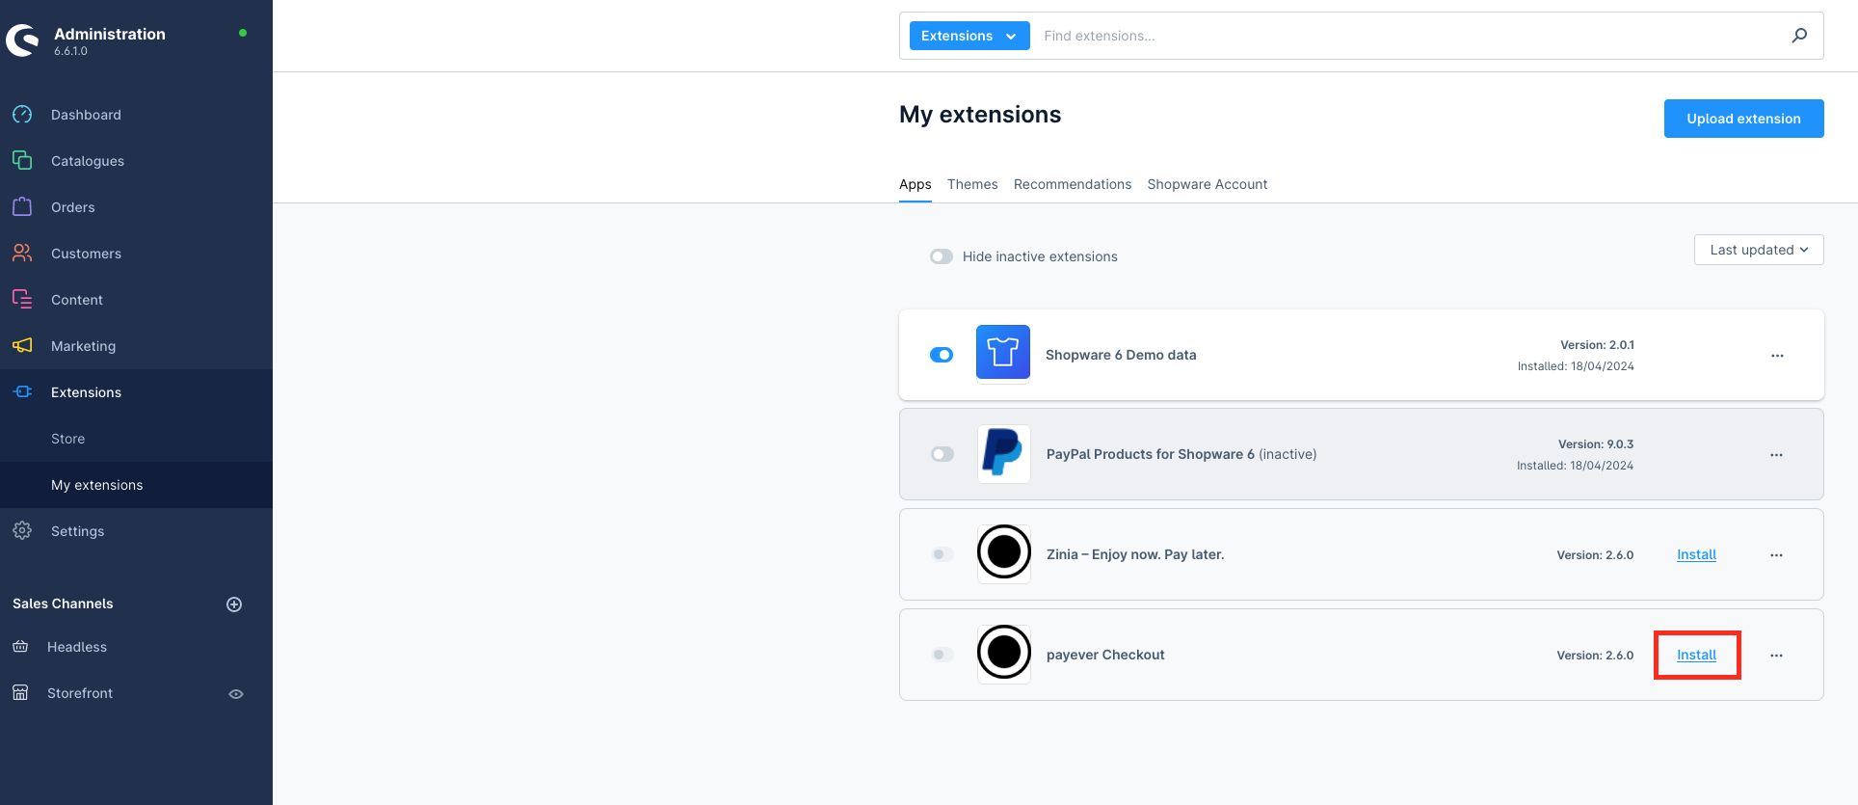Select My extensions in sidebar
This screenshot has width=1858, height=805.
click(136, 485)
